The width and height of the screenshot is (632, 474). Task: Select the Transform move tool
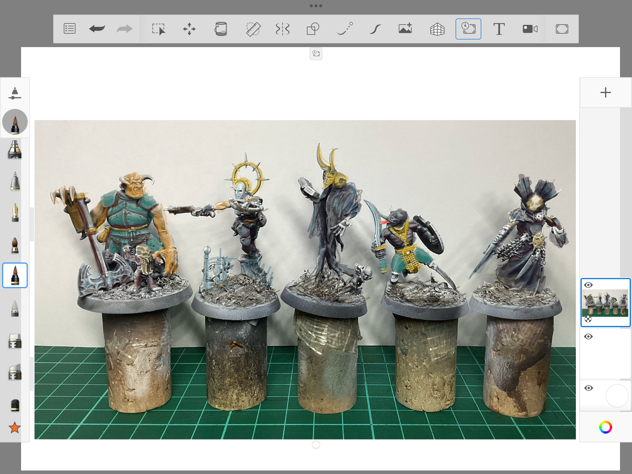tap(189, 29)
